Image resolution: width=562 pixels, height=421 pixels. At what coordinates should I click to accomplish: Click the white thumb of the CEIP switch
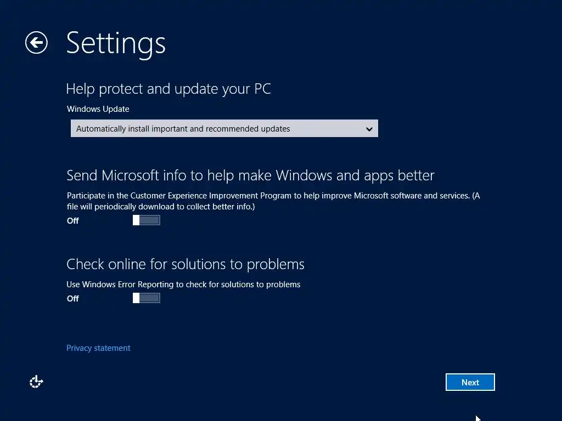(x=136, y=220)
